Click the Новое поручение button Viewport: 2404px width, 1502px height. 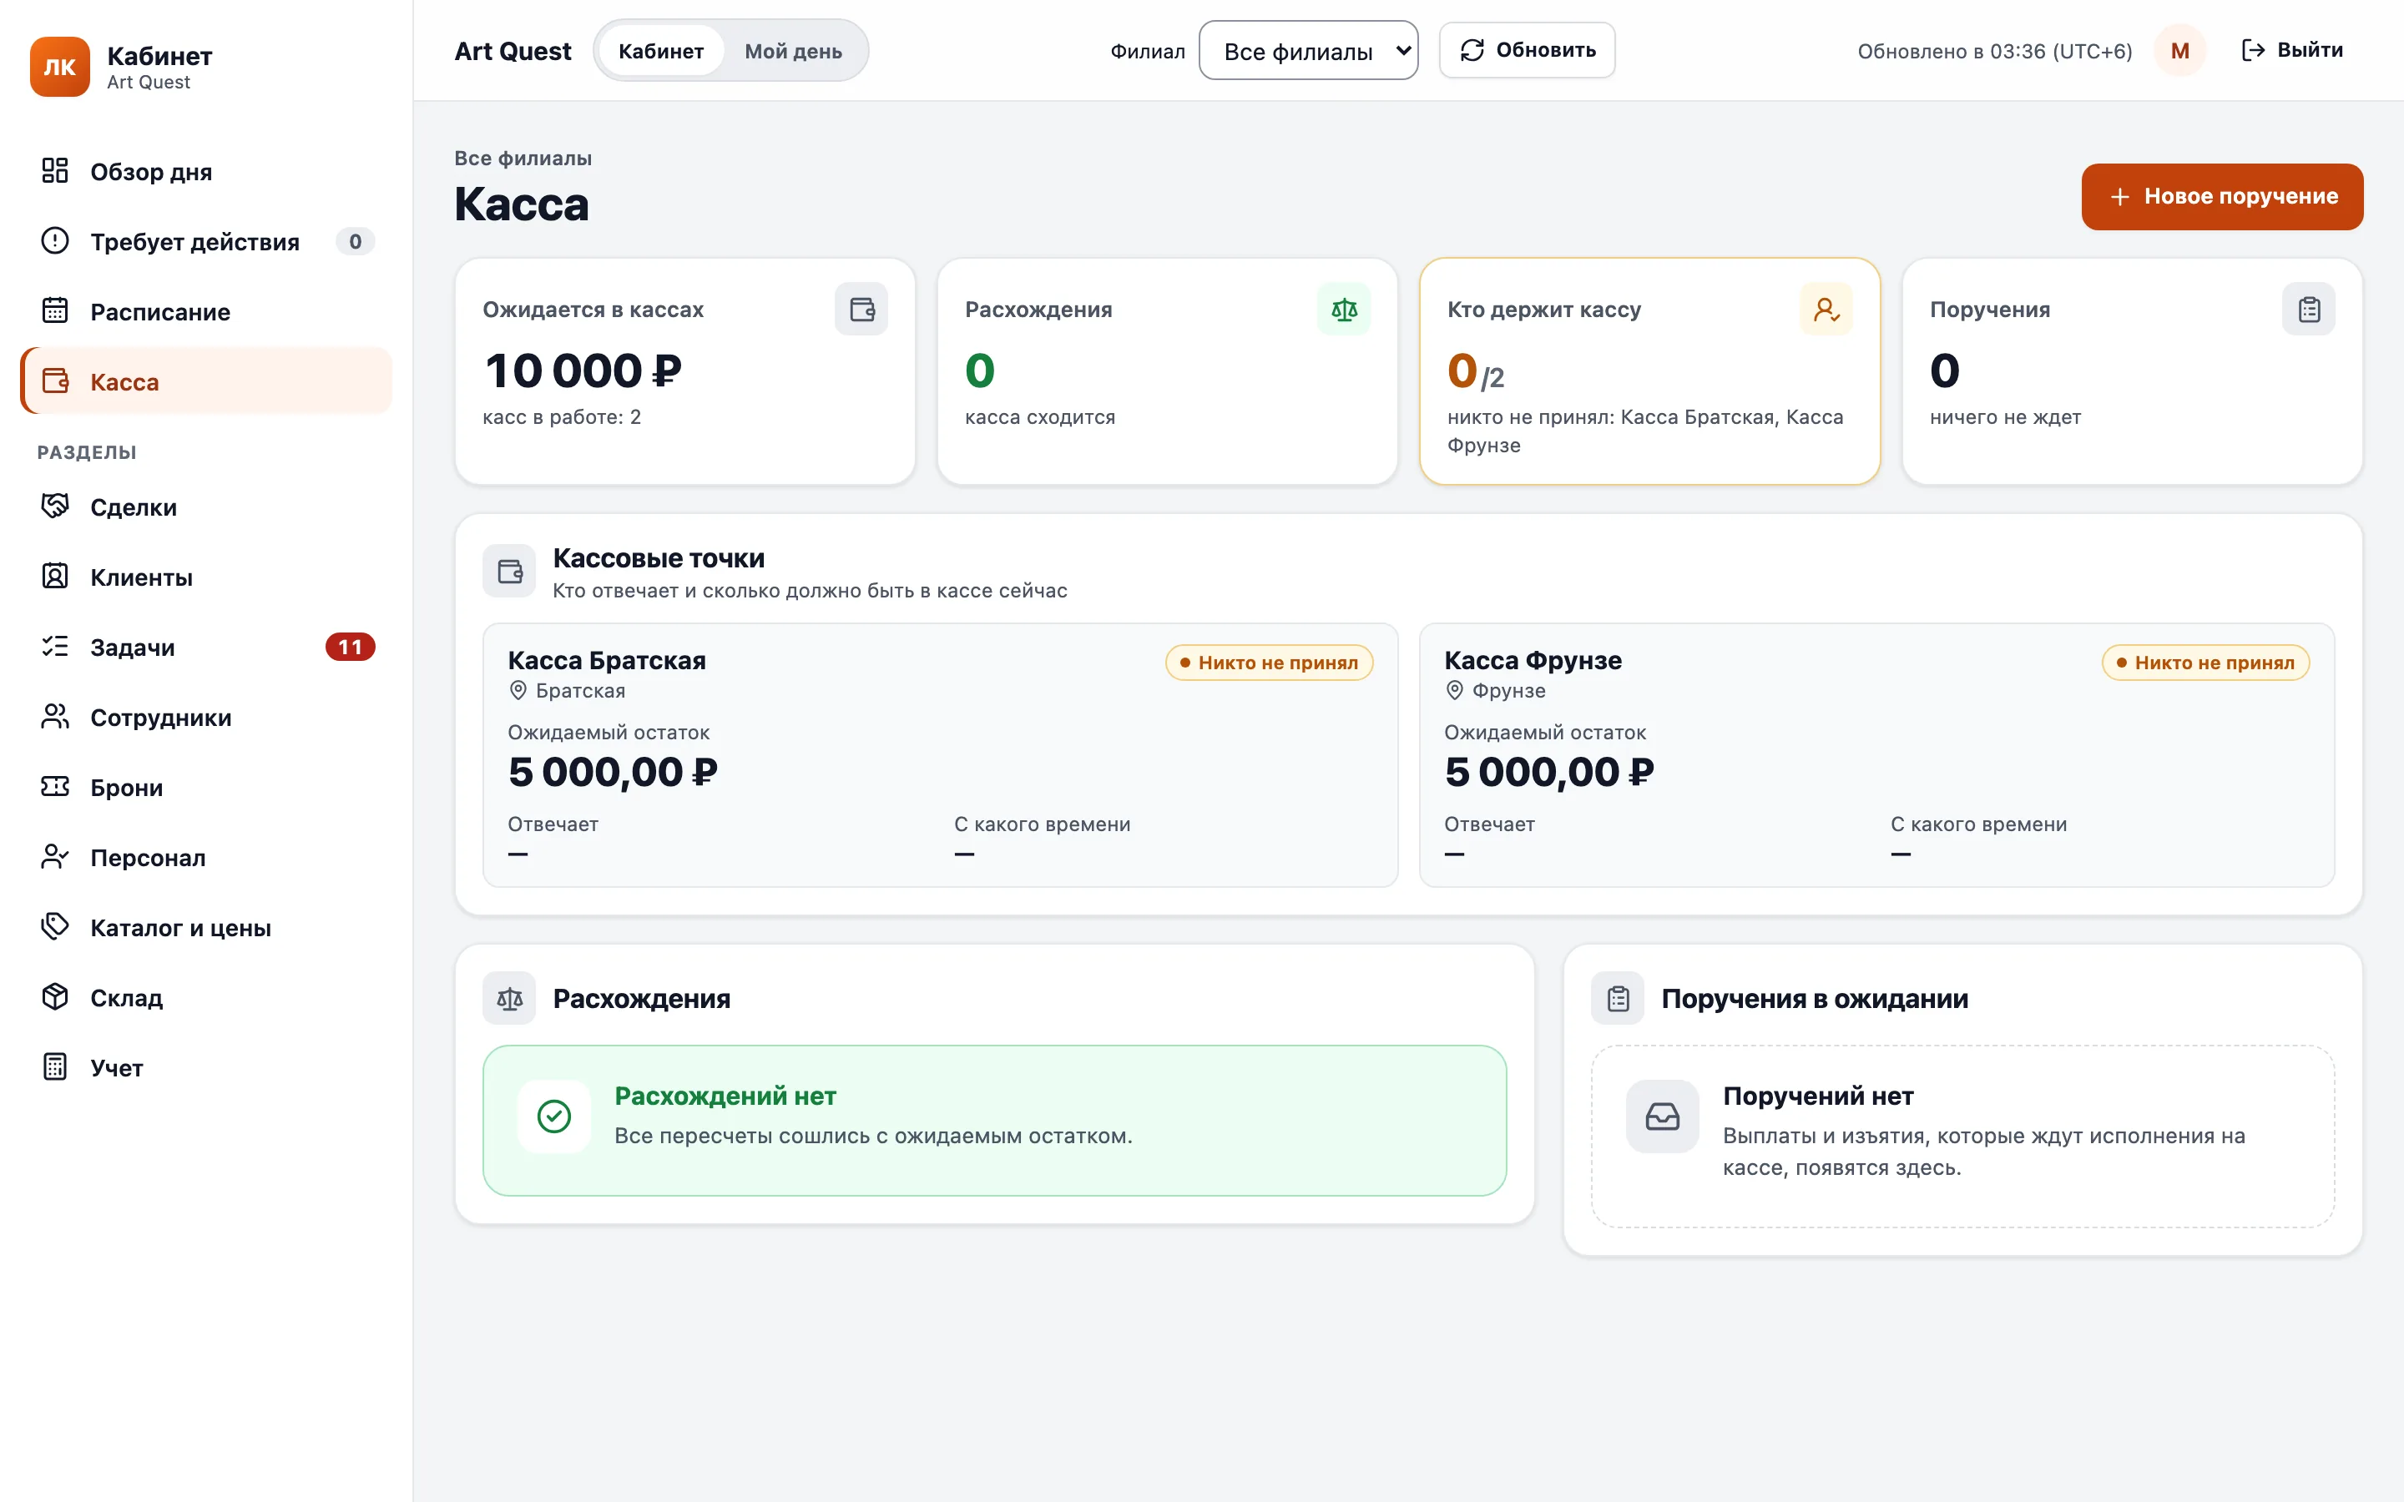2222,197
